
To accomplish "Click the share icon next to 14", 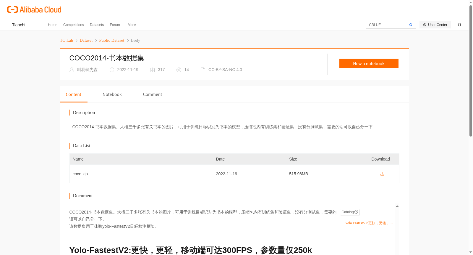I will point(179,70).
